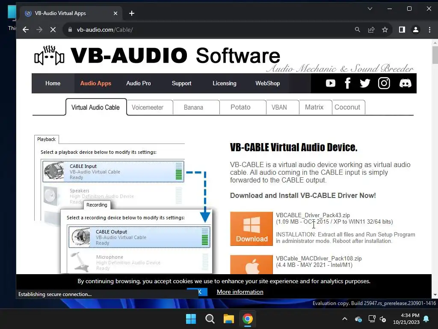Click the VB-AUDIO Software title banner
Image resolution: width=438 pixels, height=329 pixels.
pos(175,55)
